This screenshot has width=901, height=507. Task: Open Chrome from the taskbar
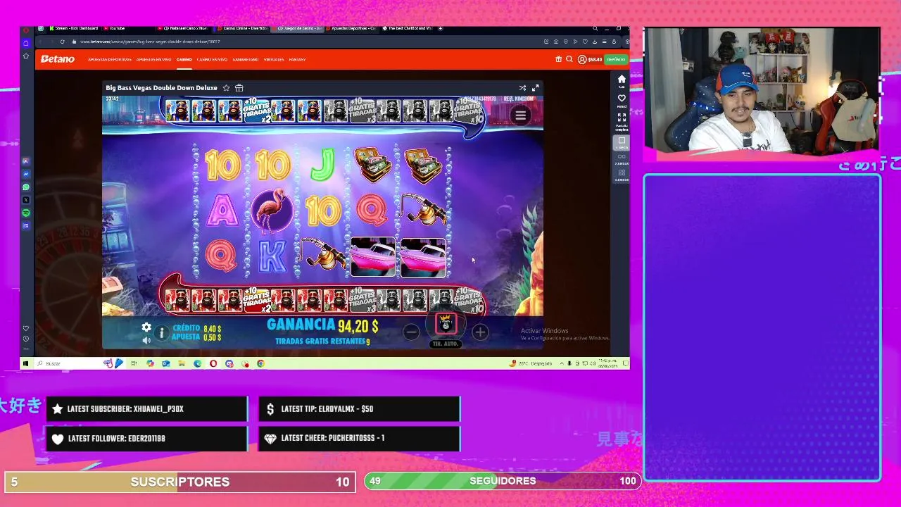pyautogui.click(x=260, y=363)
